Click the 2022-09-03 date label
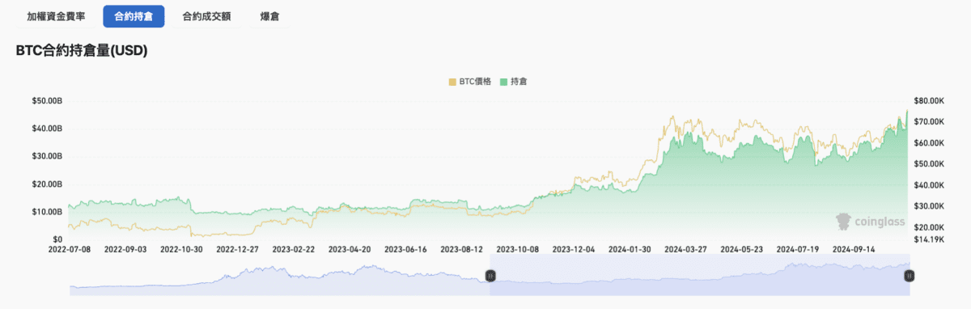 pos(125,249)
